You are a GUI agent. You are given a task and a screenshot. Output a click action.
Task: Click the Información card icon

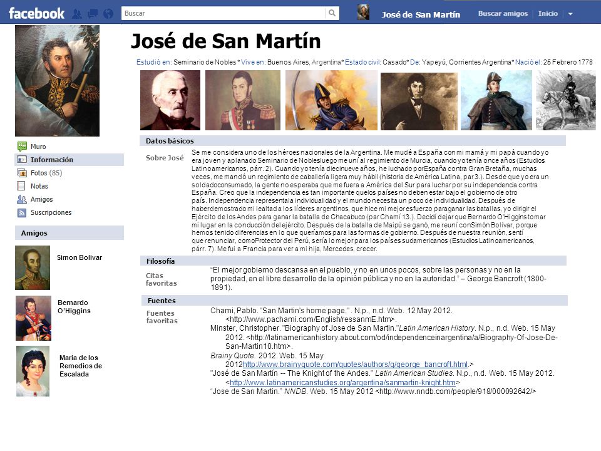22,160
